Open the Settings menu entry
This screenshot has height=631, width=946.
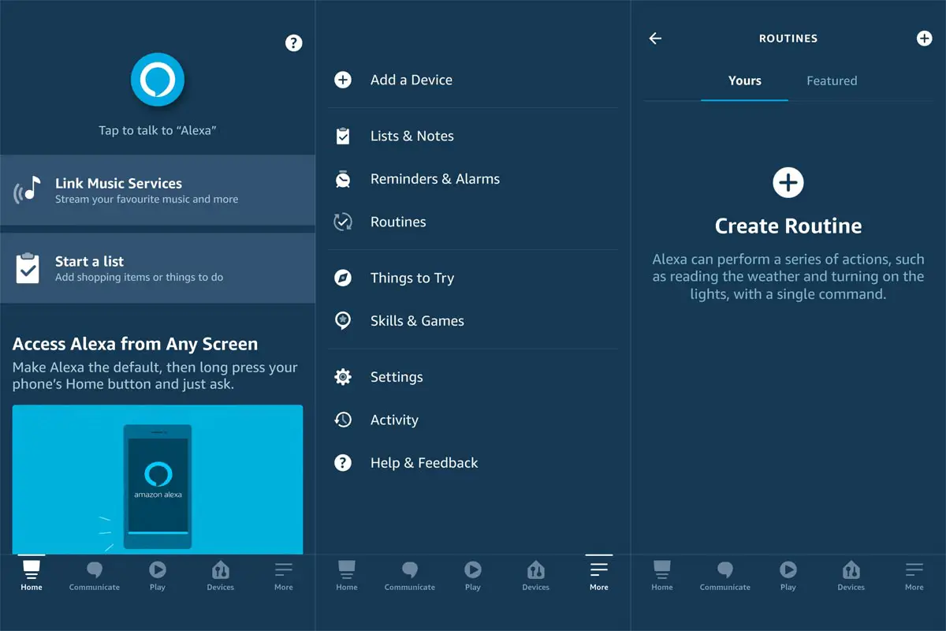coord(473,377)
